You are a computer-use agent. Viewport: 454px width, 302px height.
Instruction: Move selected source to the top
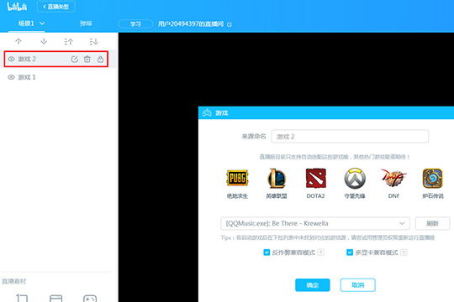[69, 41]
